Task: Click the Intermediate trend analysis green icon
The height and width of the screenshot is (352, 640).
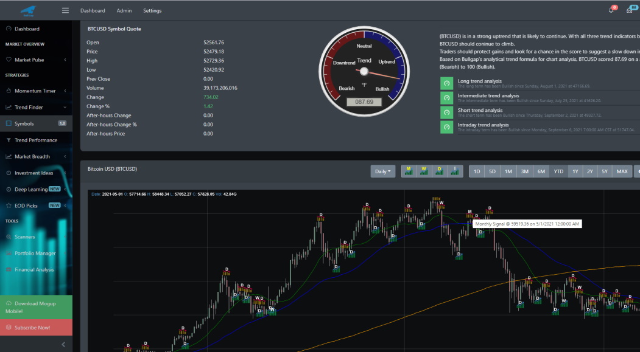Action: (446, 98)
